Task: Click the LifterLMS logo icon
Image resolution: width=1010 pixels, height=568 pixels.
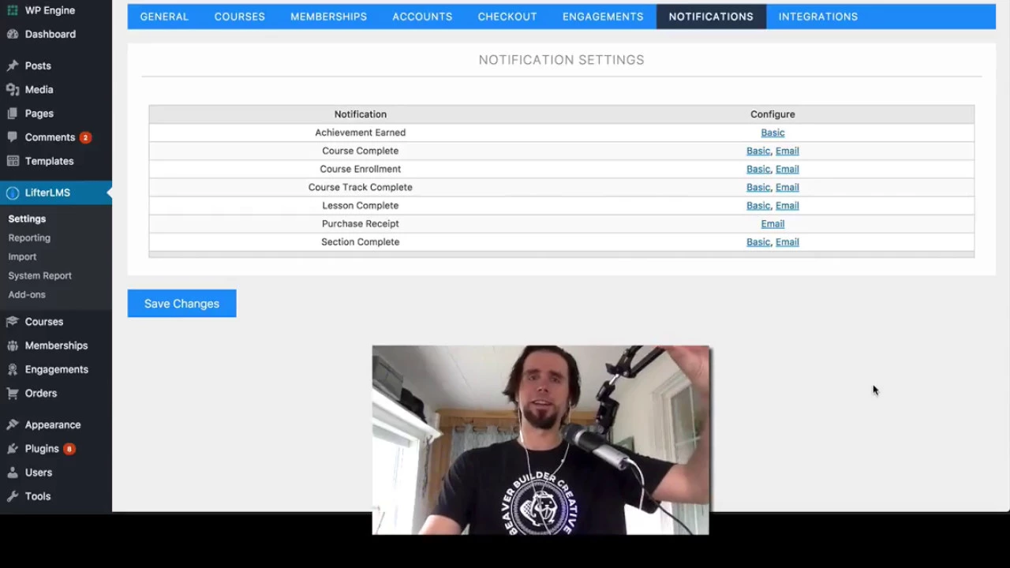Action: tap(13, 192)
